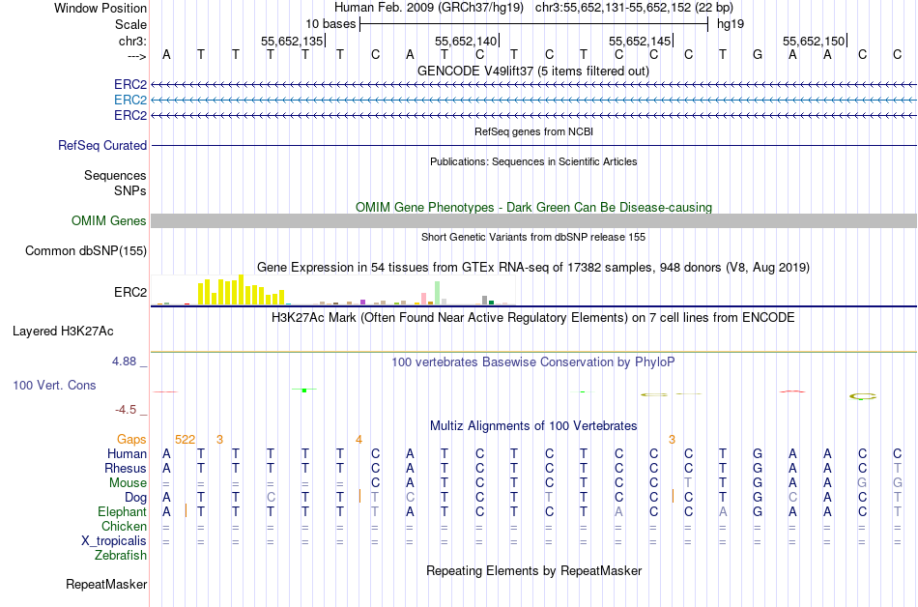
Task: Open 'Repeating Elements by RepeatMasker' title
Action: pos(533,570)
